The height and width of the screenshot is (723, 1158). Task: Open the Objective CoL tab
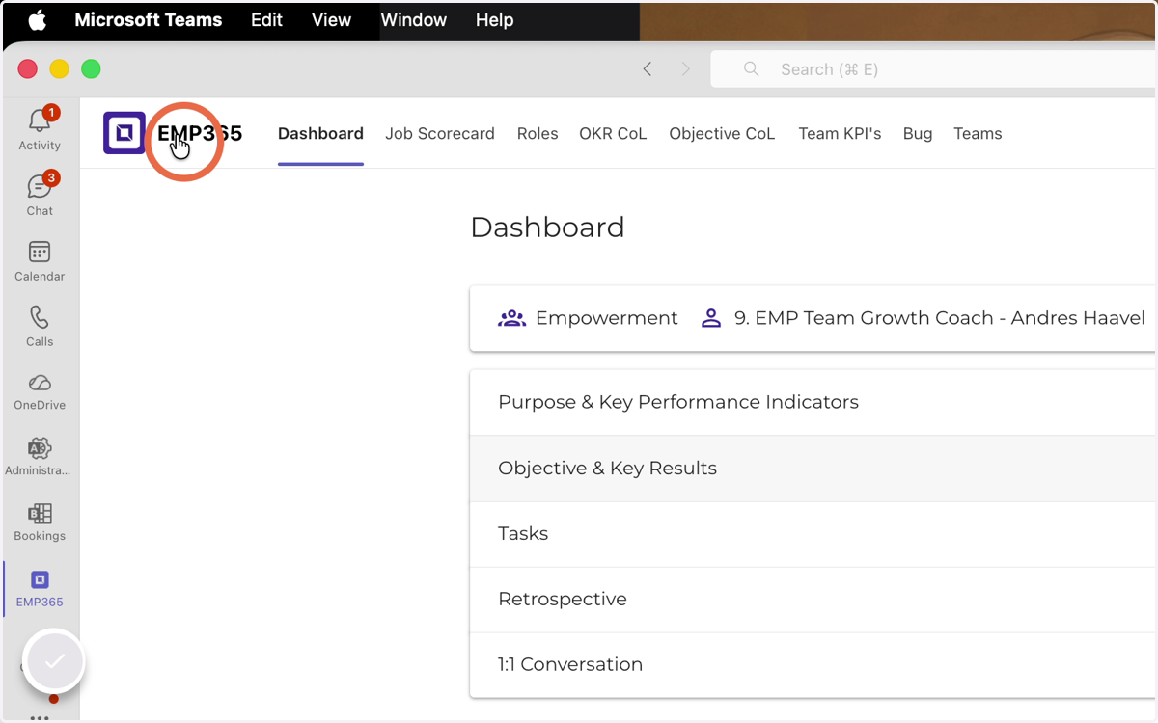tap(722, 134)
